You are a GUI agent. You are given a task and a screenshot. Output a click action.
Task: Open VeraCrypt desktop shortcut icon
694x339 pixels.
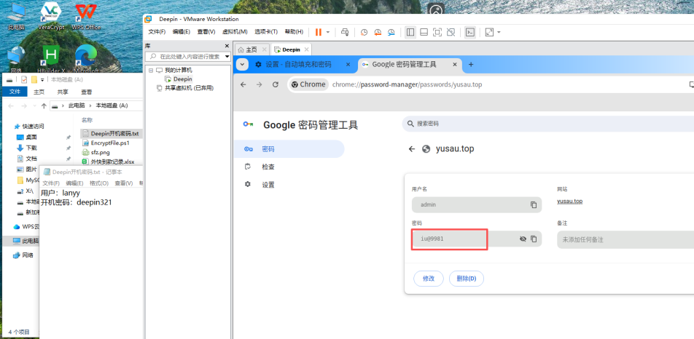tap(50, 16)
